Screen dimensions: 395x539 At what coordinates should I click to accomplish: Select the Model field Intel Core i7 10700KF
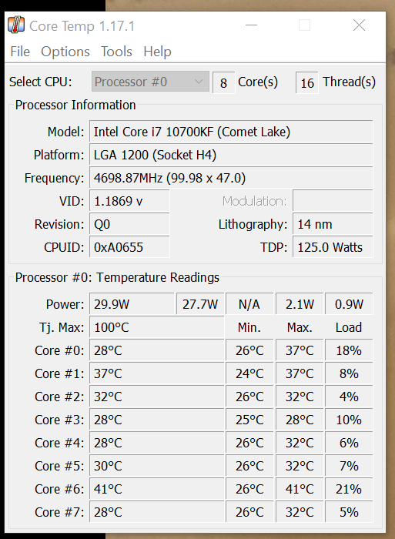click(231, 132)
